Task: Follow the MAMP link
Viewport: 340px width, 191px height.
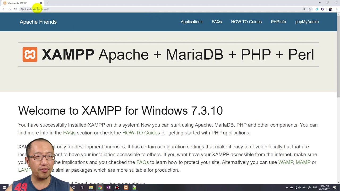Action: [303, 162]
